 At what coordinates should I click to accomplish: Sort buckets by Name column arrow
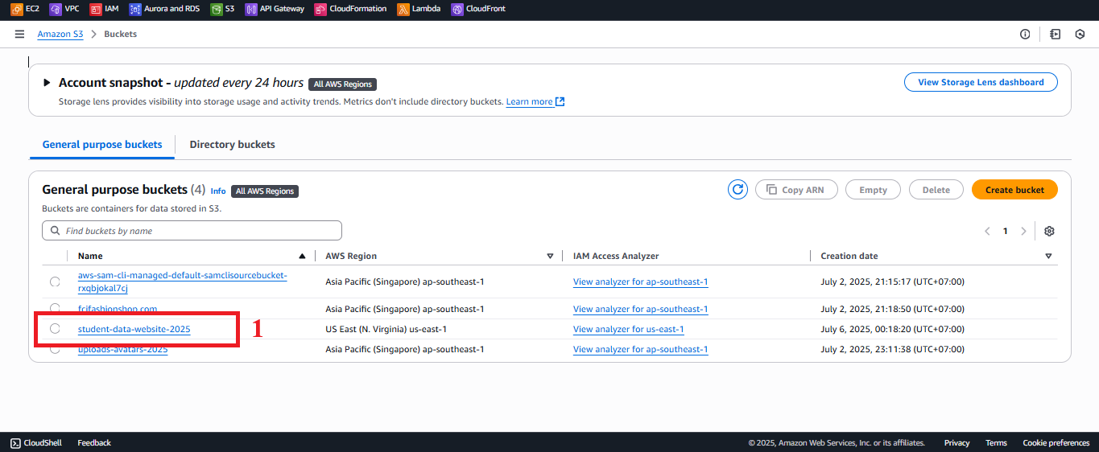pos(302,256)
